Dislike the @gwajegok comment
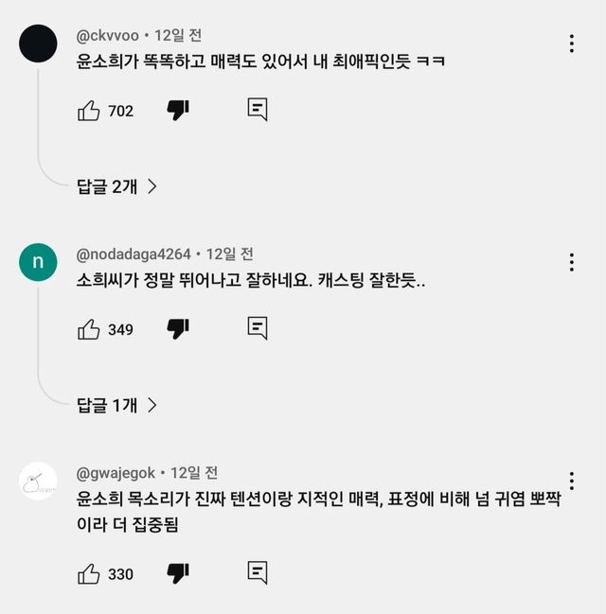 [x=178, y=574]
